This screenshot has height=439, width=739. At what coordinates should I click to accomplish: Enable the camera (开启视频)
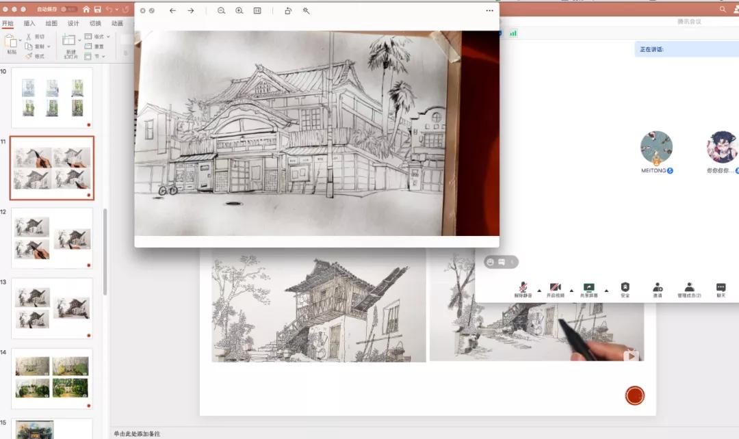[x=556, y=288]
